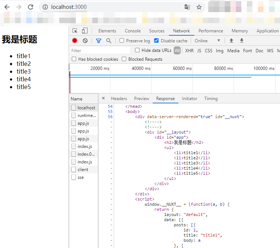280x248 pixels.
Task: Click the translate page icon
Action: click(187, 7)
